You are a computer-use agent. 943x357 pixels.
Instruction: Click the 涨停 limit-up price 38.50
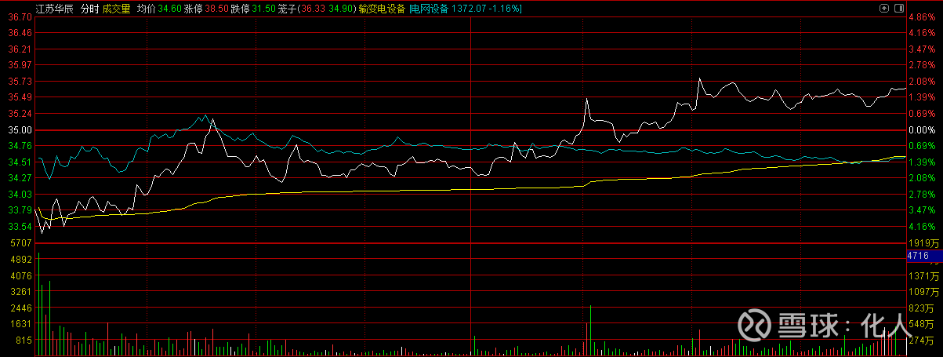click(216, 9)
